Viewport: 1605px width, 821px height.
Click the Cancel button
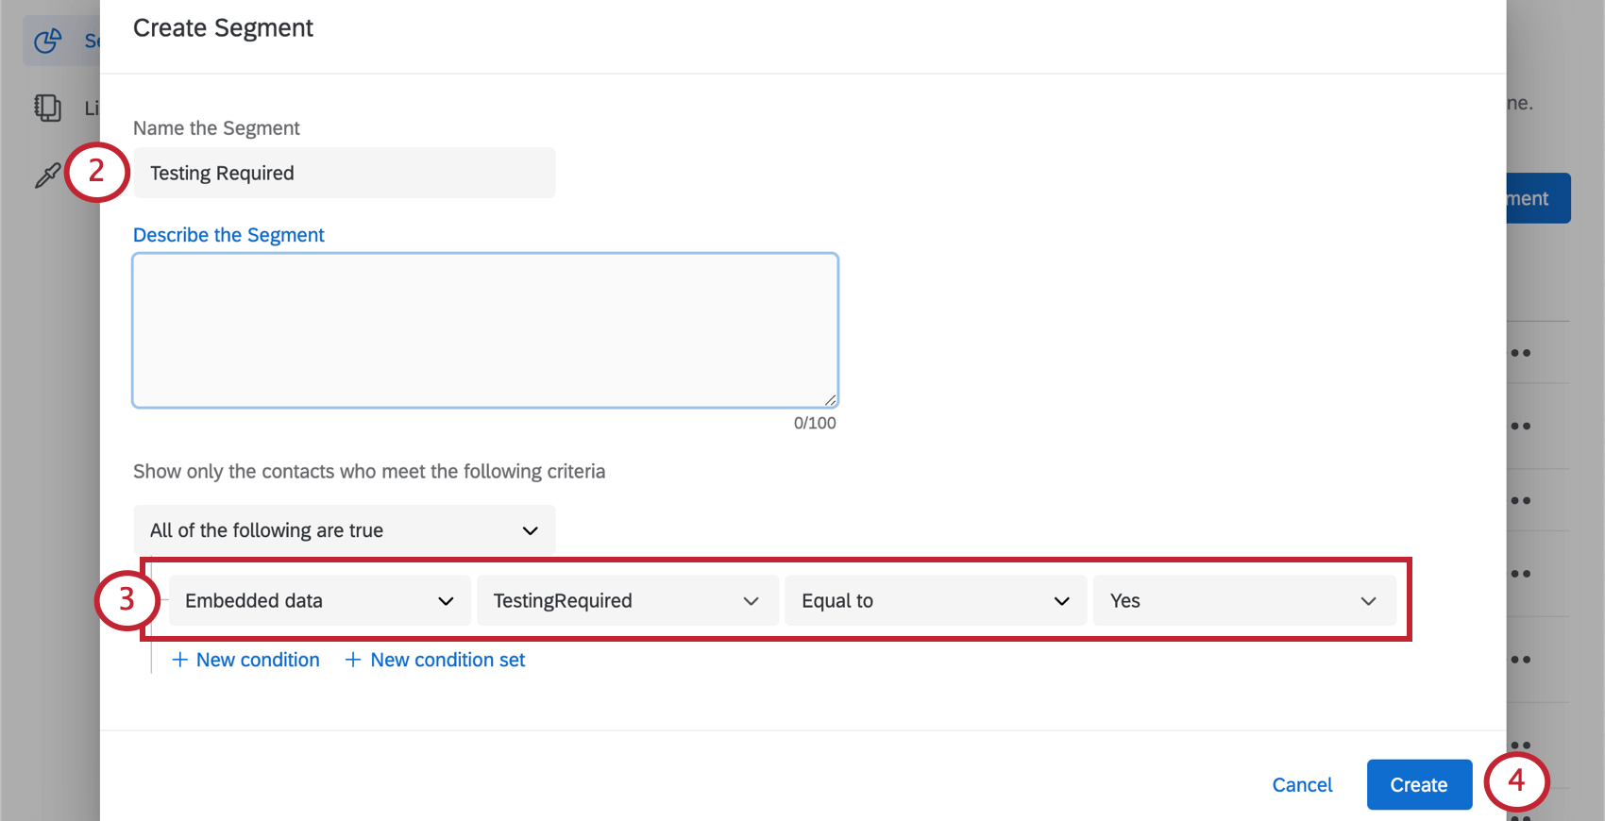1302,784
